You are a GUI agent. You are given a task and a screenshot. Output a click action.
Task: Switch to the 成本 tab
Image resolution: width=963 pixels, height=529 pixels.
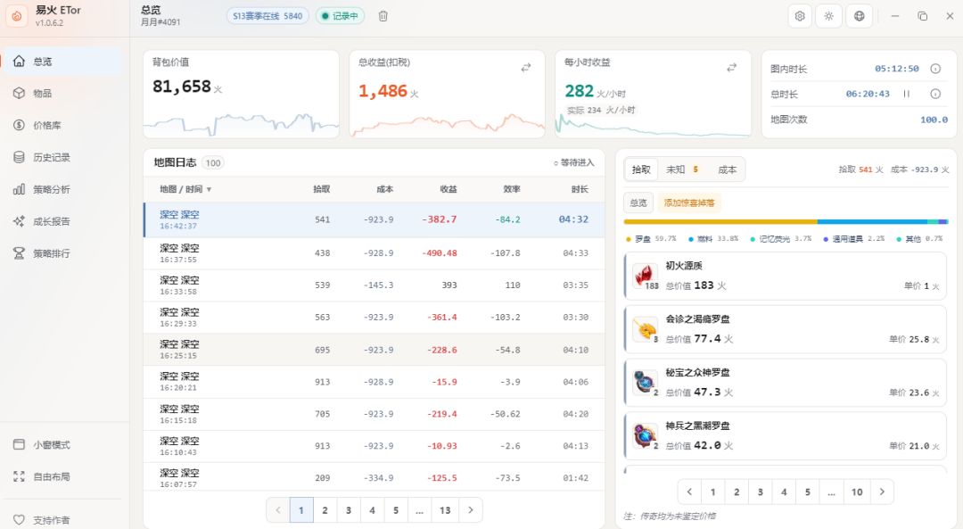728,169
